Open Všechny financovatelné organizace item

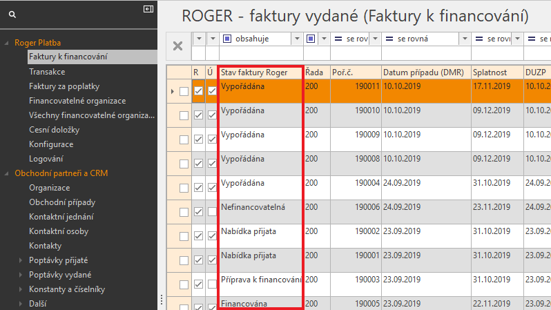pos(92,115)
